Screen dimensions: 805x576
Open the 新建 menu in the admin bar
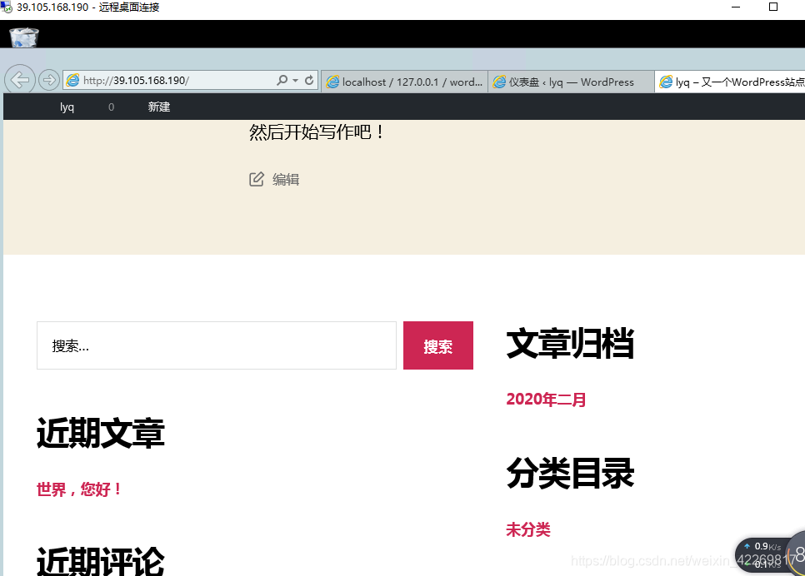coord(158,107)
